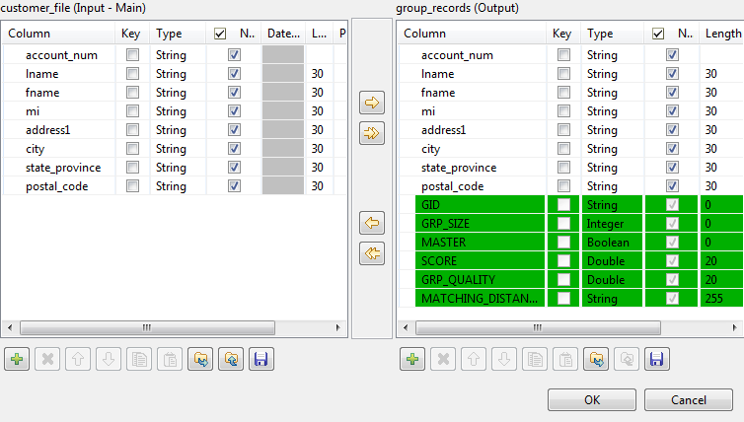Click move down arrow under customer_file schema
This screenshot has height=422, width=744.
(109, 360)
